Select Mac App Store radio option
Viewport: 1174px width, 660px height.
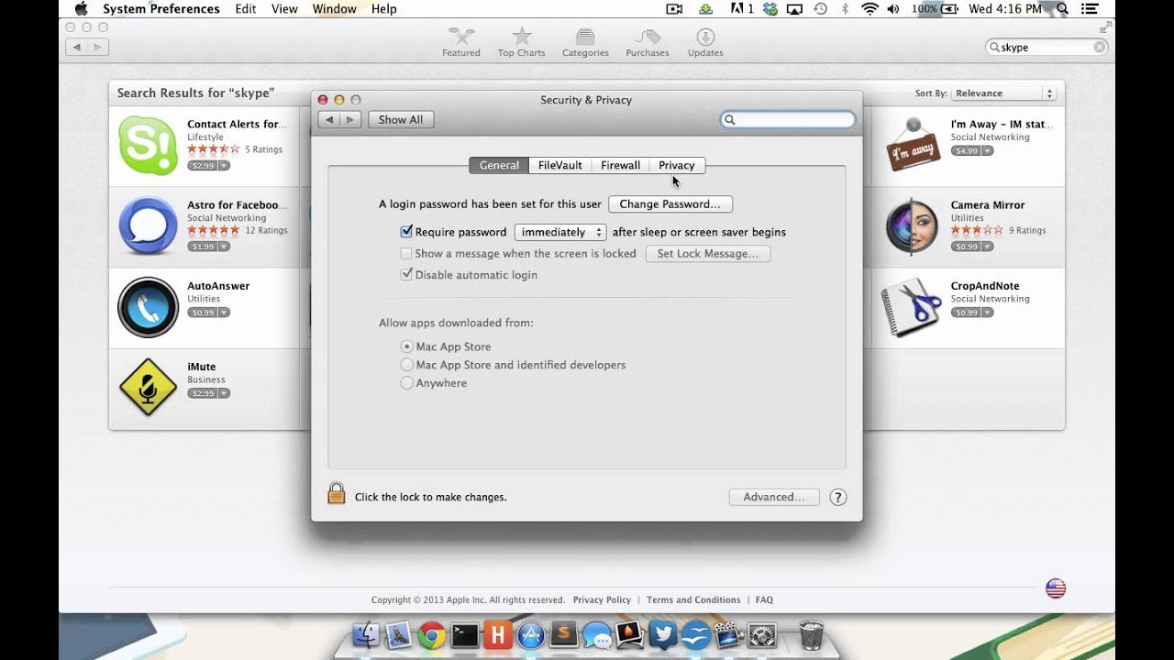tap(407, 346)
